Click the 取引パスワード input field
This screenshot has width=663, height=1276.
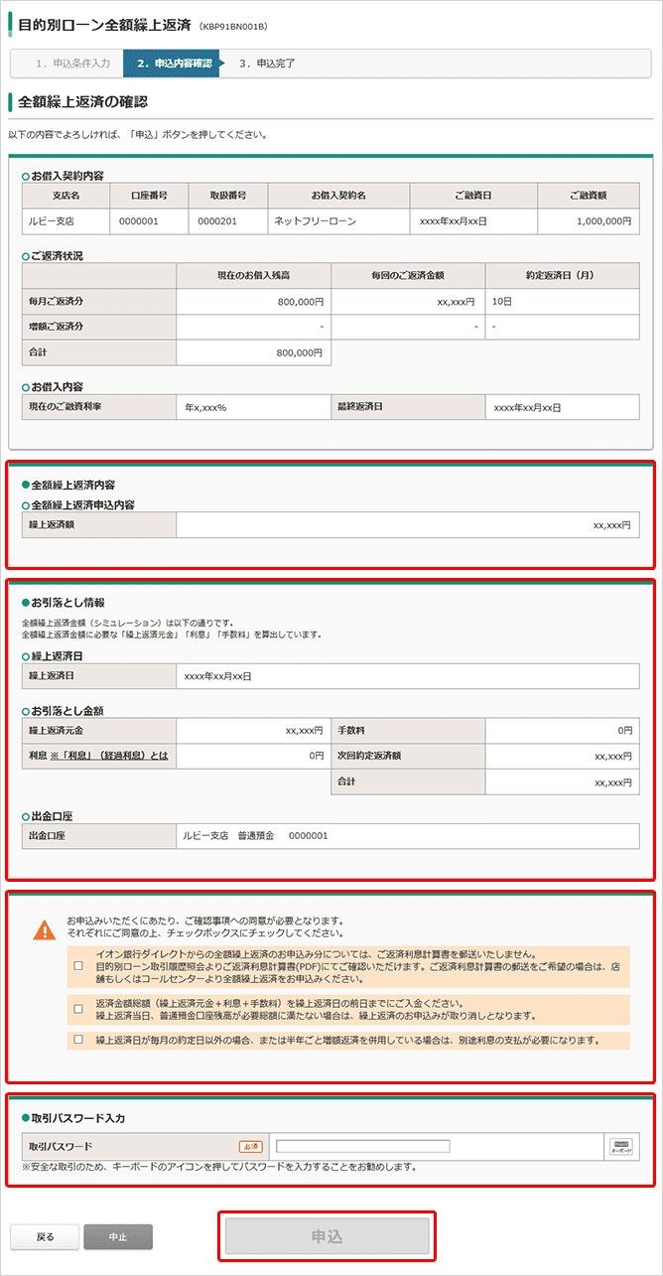[363, 1146]
